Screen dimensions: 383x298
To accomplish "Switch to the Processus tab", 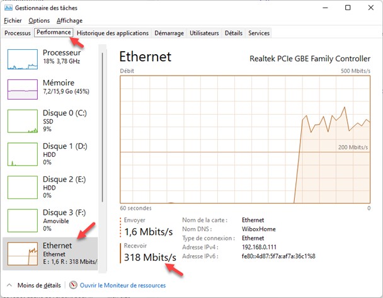I will tap(18, 33).
